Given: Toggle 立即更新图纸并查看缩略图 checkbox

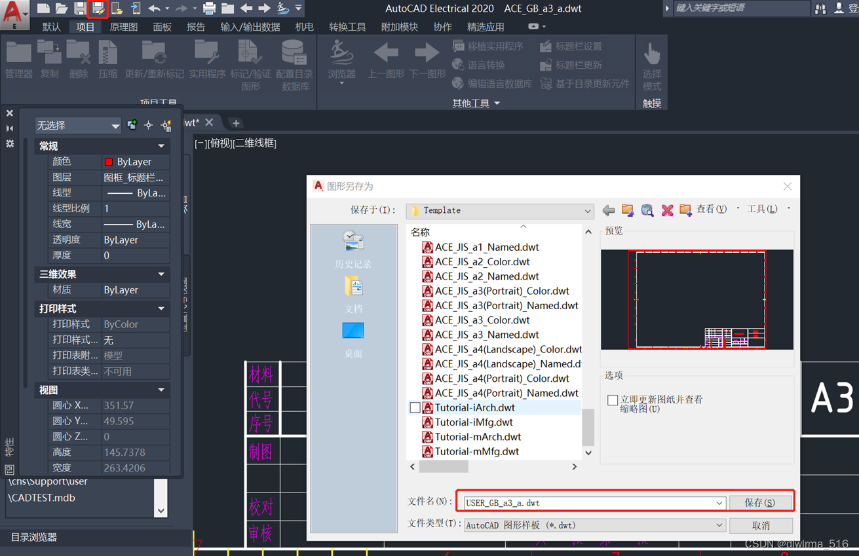Looking at the screenshot, I should pyautogui.click(x=613, y=399).
